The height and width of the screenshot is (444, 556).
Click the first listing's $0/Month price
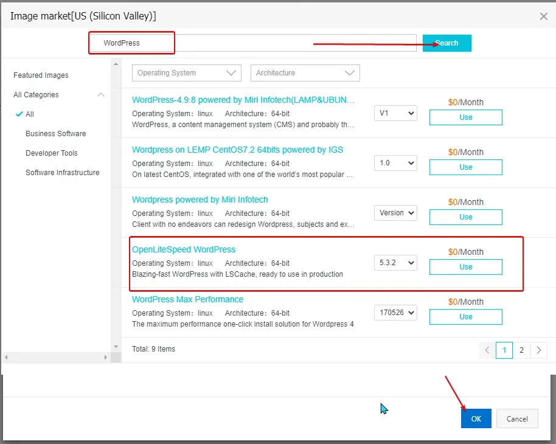tap(465, 102)
